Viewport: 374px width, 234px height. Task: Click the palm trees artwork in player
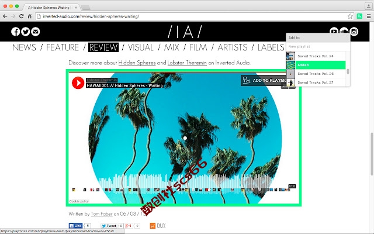click(186, 137)
